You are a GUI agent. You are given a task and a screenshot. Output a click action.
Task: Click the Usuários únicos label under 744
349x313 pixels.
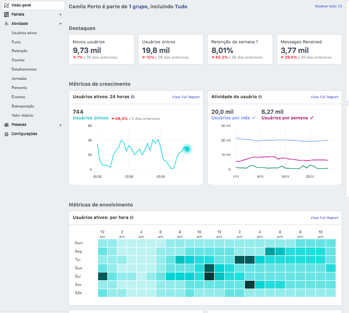[x=91, y=118]
